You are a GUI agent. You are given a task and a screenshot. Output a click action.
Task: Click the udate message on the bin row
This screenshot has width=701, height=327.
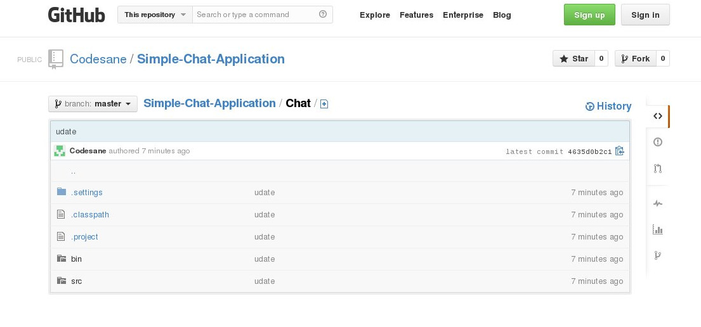click(265, 259)
